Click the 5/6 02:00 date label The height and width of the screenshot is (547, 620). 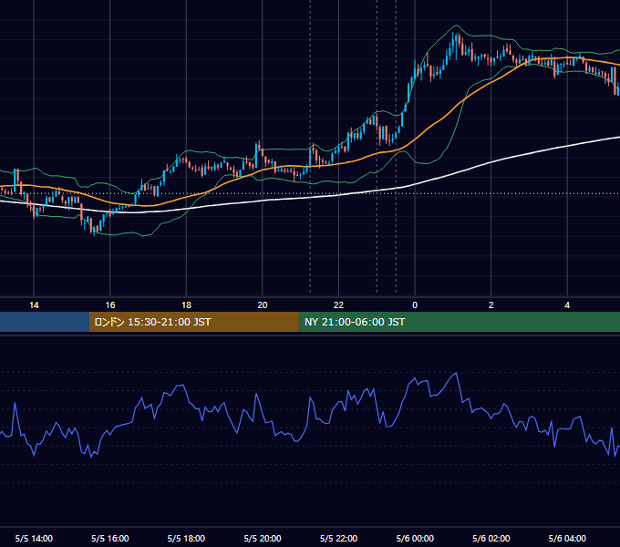[x=491, y=538]
